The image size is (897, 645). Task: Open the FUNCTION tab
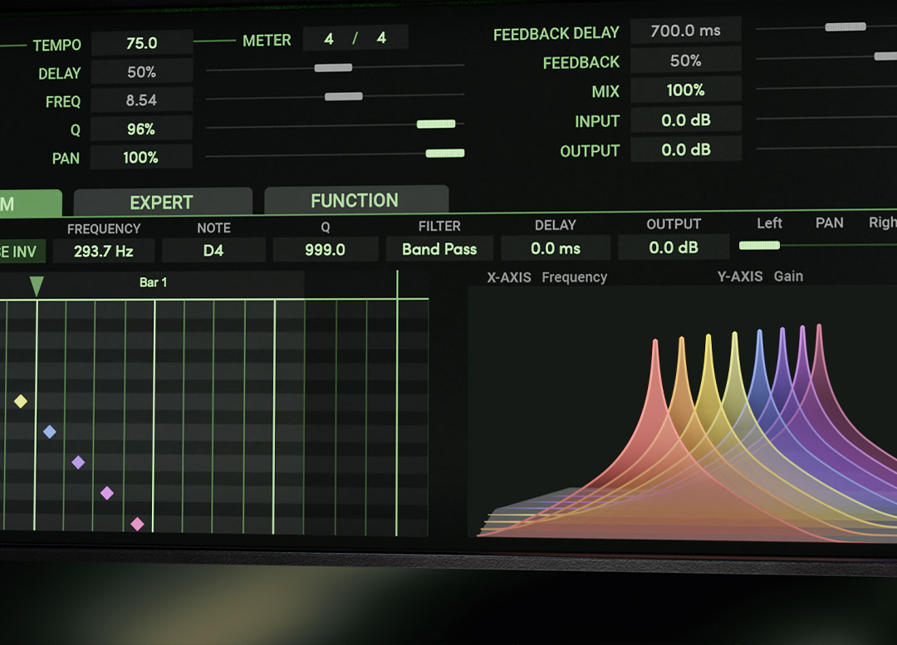click(x=355, y=200)
